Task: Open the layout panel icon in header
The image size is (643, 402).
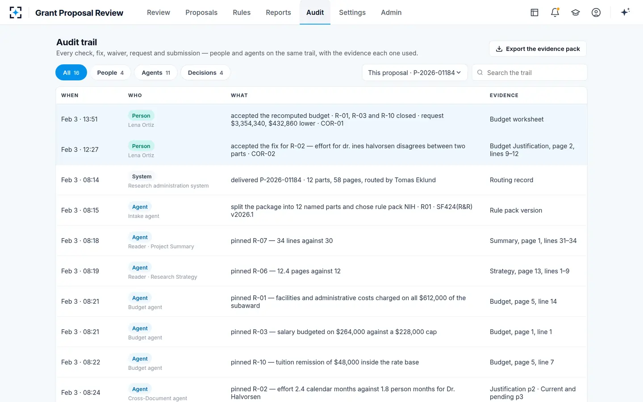Action: [534, 13]
